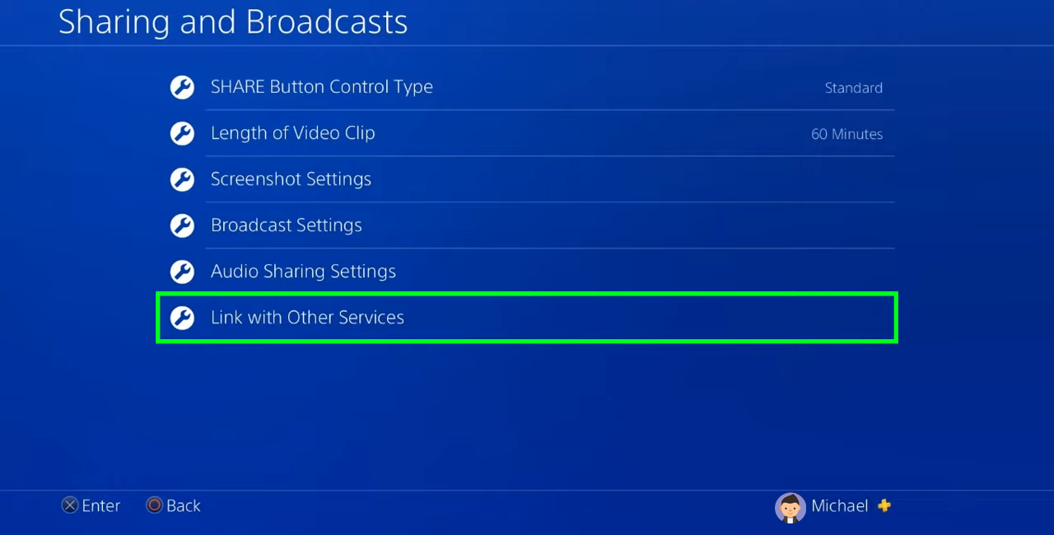
Task: Open Length of Video Clip setting
Action: tap(527, 133)
